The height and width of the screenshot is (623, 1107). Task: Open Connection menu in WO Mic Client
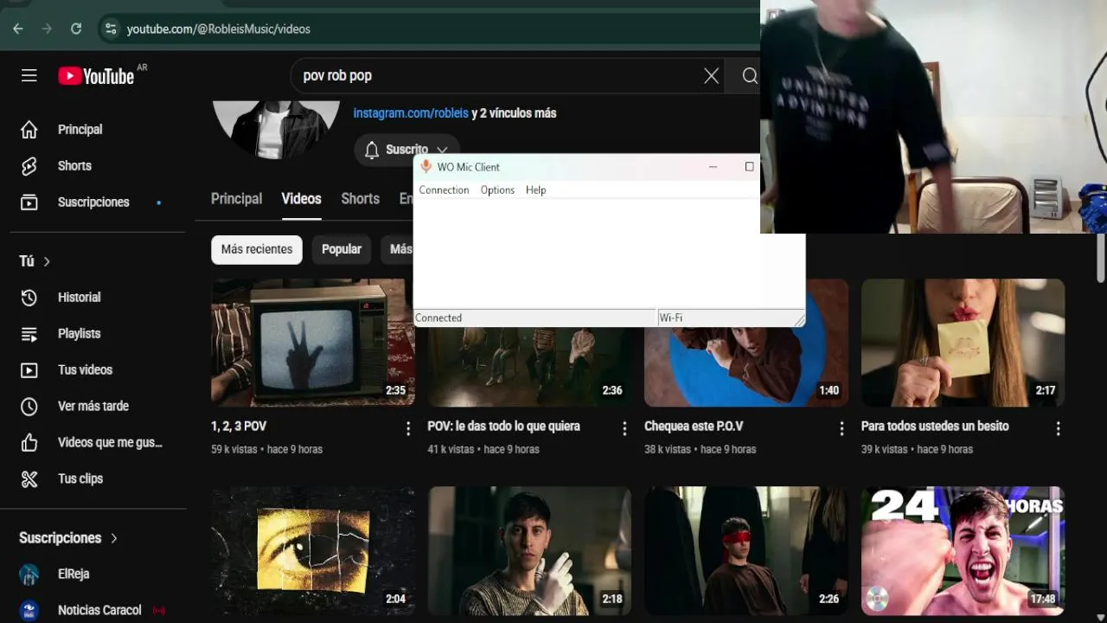click(444, 190)
